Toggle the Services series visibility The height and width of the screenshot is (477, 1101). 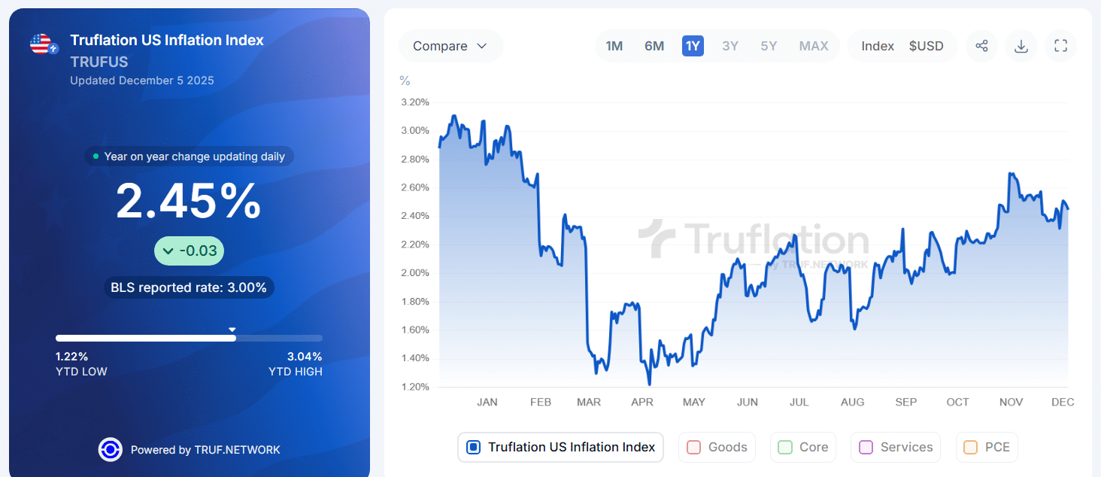895,447
